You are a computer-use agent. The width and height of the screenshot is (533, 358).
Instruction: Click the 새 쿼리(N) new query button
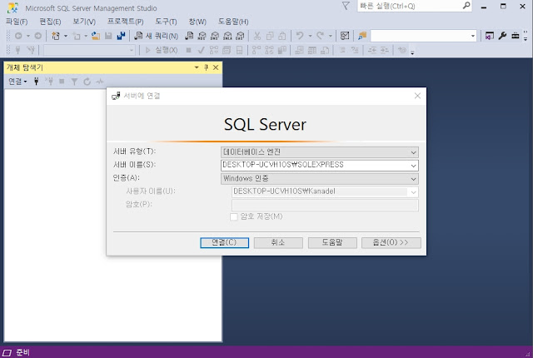[x=156, y=36]
